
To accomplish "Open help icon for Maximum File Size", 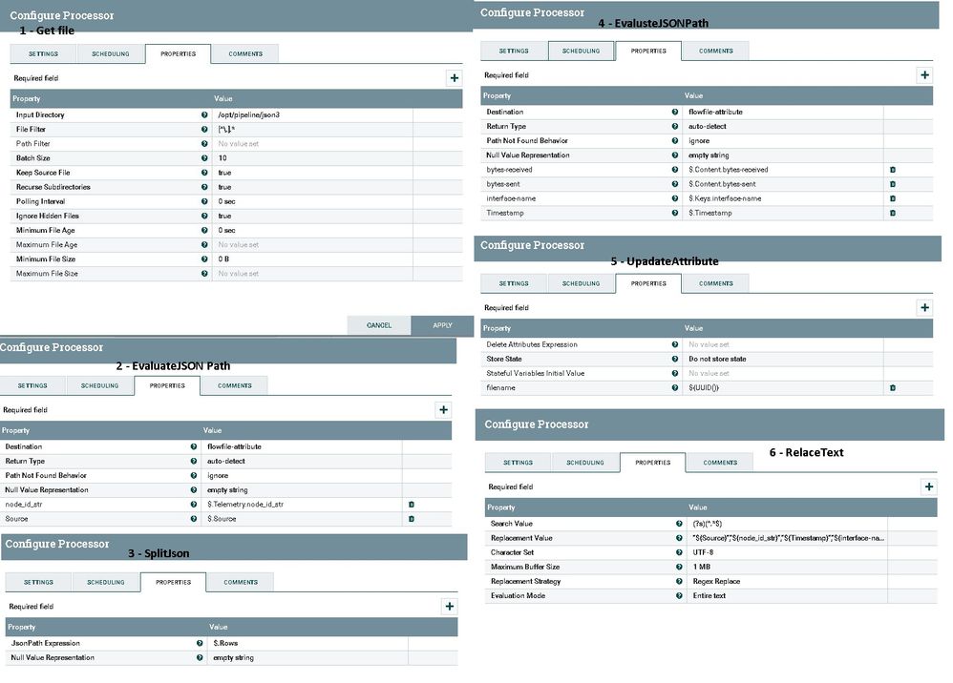I will (x=204, y=273).
